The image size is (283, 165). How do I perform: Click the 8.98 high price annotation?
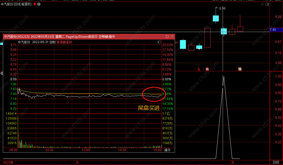click(222, 8)
